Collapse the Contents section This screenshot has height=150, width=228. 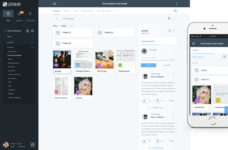[x=32, y=42]
